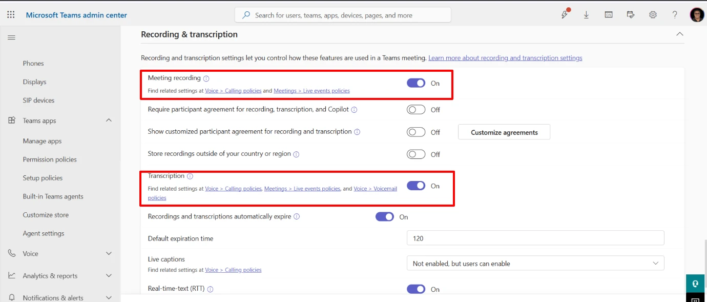
Task: Expand the Analytics & reports chevron
Action: (109, 275)
